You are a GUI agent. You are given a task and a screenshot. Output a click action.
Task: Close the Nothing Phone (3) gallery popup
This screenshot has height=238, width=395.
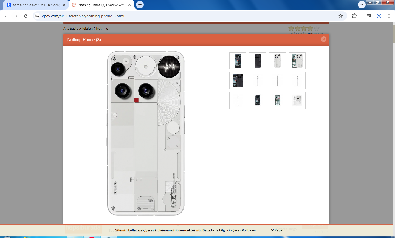point(324,39)
